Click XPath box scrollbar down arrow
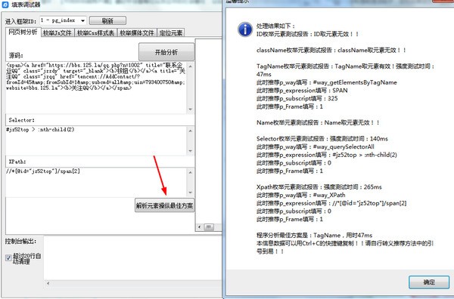Screen dimensions: 454x299 (190, 193)
